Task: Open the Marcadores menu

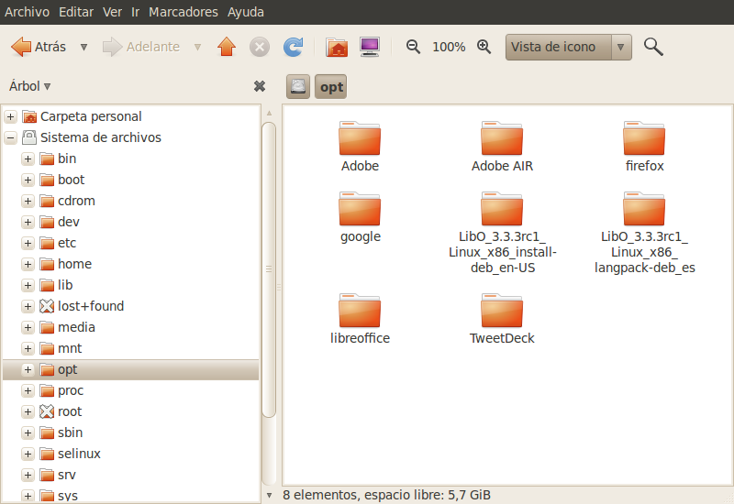Action: (183, 12)
